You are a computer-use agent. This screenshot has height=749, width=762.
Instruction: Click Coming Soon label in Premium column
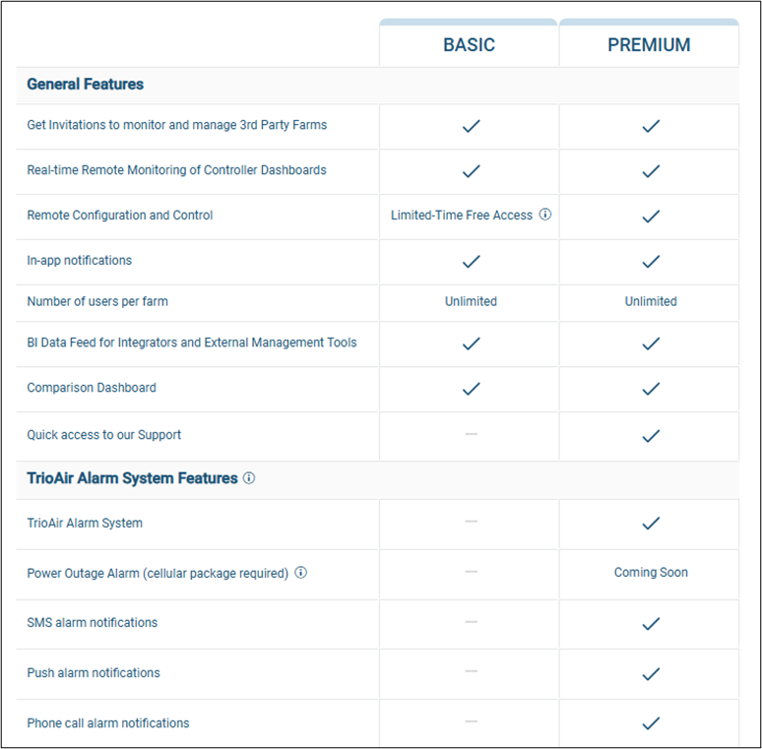(x=651, y=573)
